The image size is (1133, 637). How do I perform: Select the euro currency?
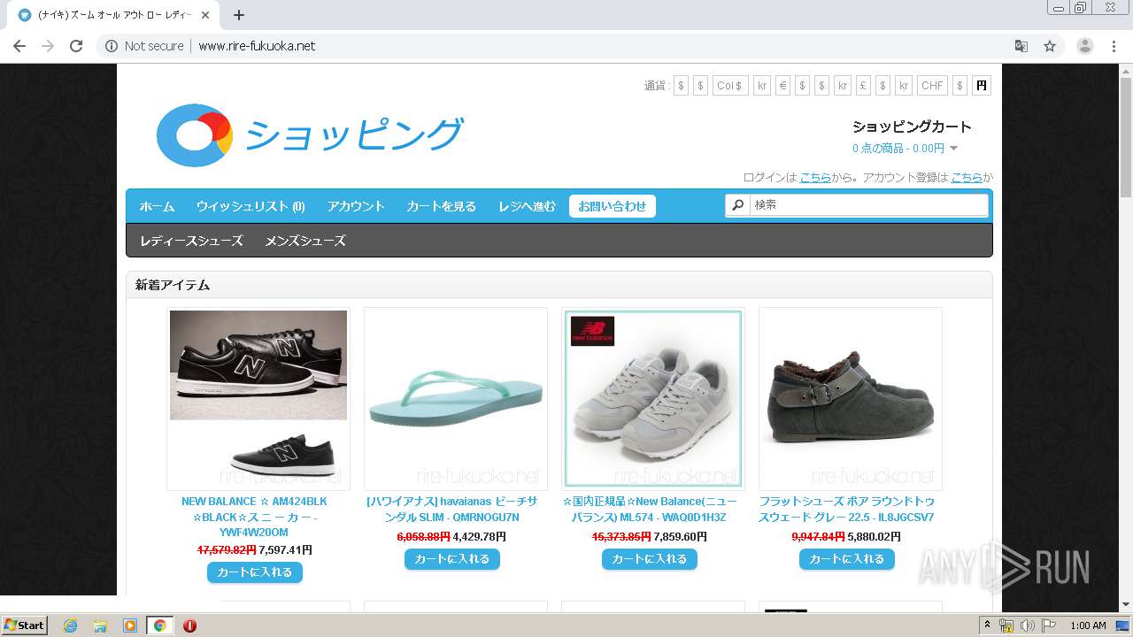click(782, 86)
